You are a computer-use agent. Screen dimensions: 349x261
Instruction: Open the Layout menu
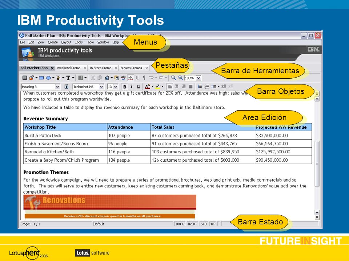click(66, 42)
